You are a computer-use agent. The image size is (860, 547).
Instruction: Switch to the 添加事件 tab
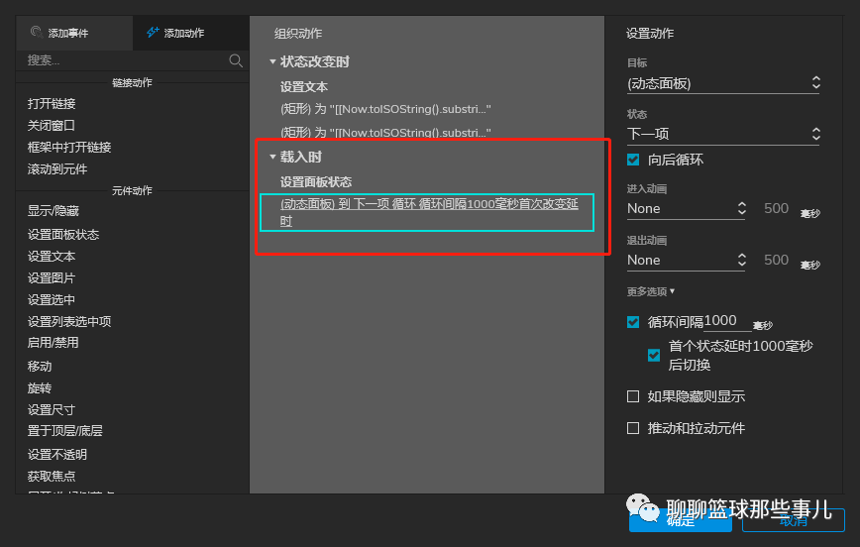pyautogui.click(x=74, y=33)
